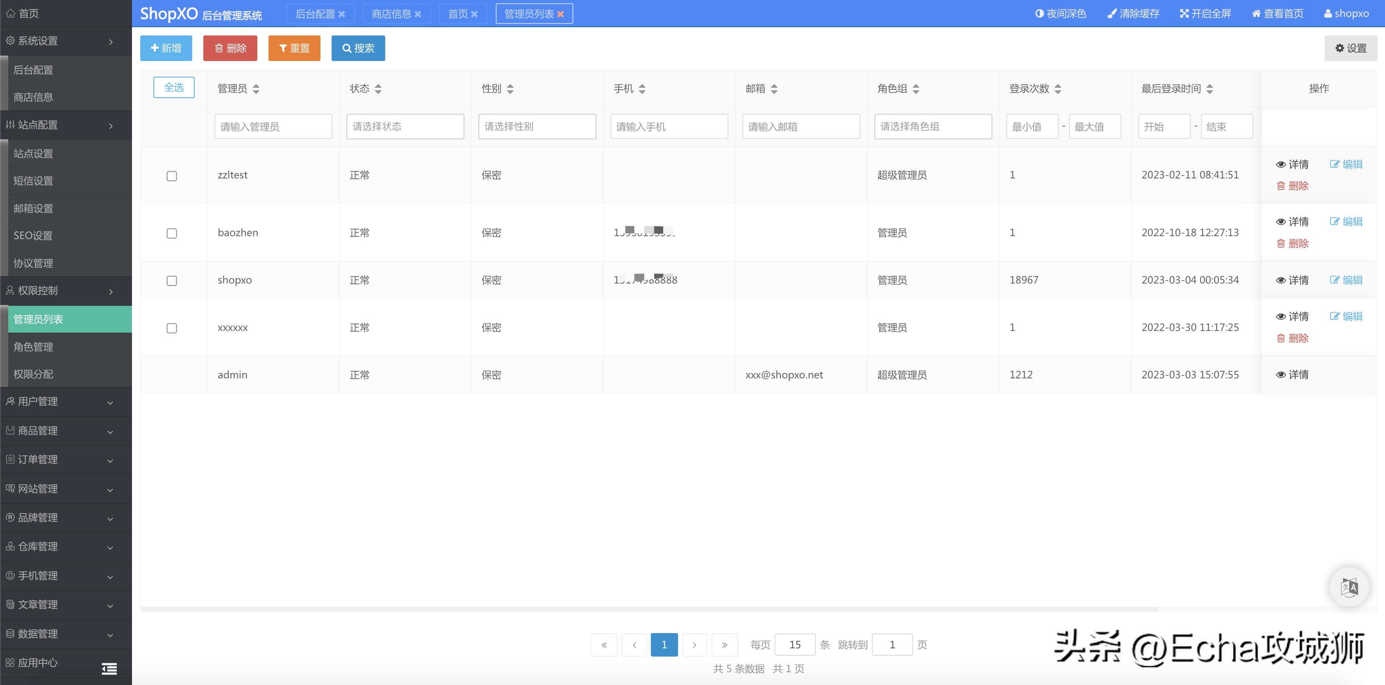
Task: Click the 清除缓存 clear cache icon
Action: pos(1133,14)
